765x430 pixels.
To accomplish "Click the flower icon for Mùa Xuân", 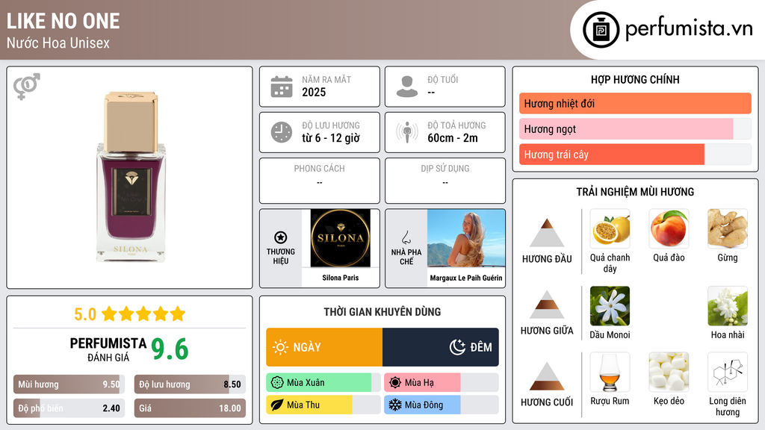I will click(277, 383).
